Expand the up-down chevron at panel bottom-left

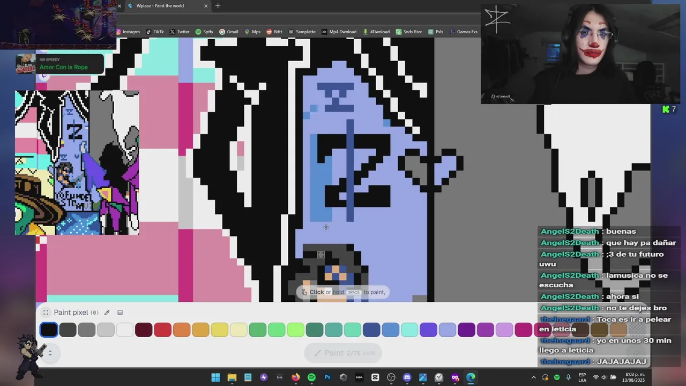point(50,353)
